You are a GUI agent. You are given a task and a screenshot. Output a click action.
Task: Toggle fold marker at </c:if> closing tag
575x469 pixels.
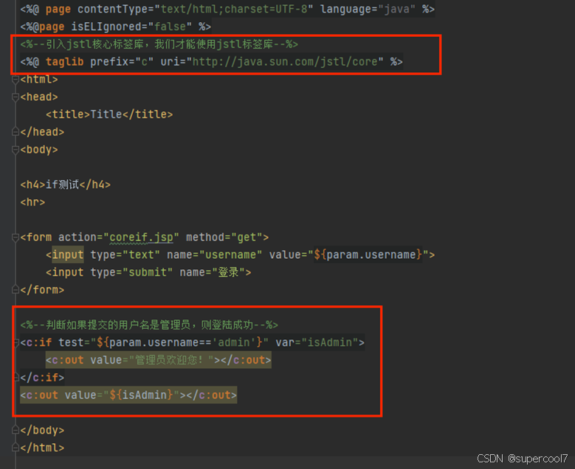coord(16,378)
